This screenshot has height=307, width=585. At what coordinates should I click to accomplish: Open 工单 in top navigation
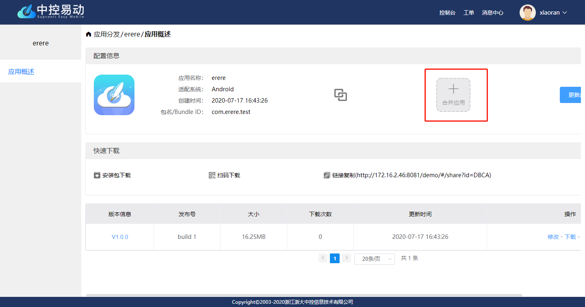pyautogui.click(x=469, y=13)
